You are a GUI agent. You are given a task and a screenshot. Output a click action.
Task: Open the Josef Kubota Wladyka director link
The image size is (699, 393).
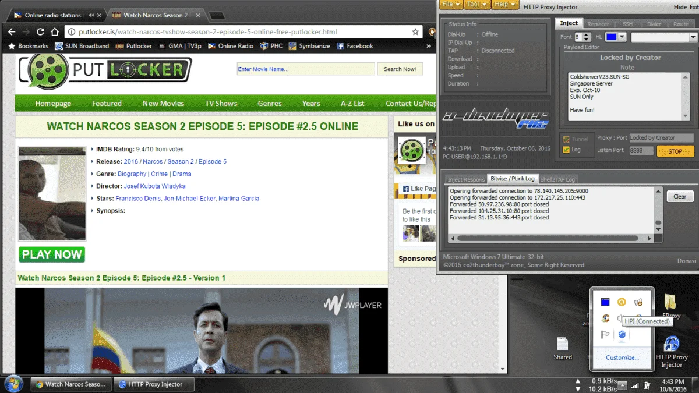(154, 186)
